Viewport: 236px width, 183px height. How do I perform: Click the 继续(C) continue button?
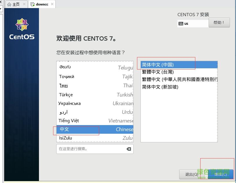tap(220, 174)
